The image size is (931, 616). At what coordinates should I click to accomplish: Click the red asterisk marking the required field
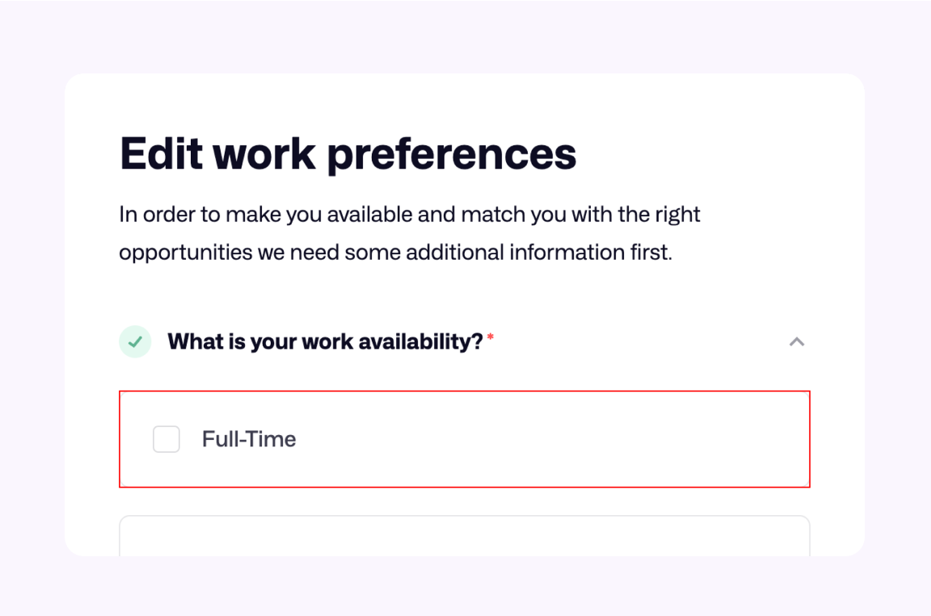490,337
